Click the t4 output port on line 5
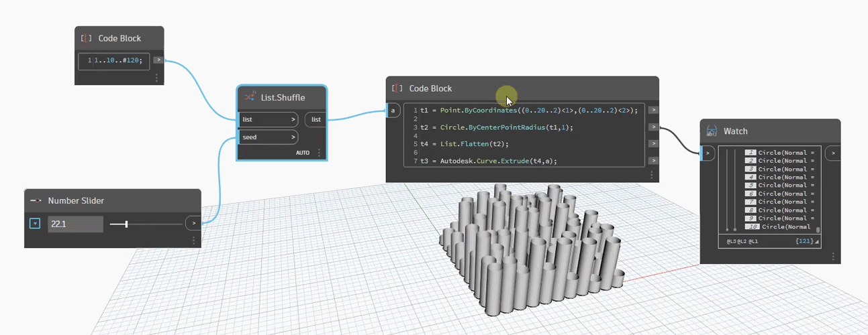The height and width of the screenshot is (335, 868). tap(653, 143)
